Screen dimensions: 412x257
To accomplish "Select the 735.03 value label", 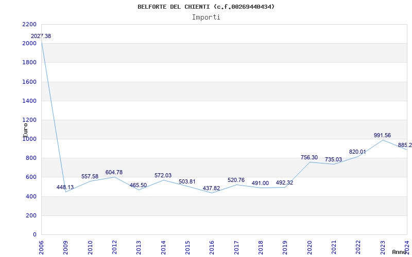I will tap(333, 159).
